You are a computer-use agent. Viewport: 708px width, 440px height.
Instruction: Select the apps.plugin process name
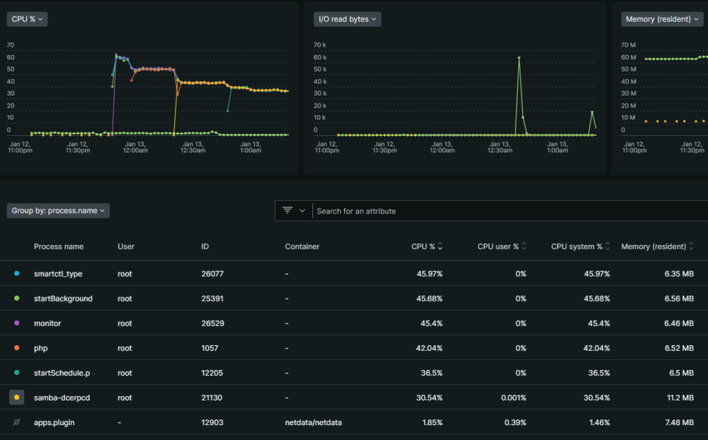54,422
